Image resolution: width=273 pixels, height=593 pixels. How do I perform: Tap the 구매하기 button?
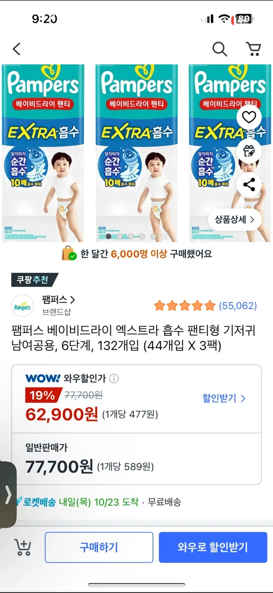(99, 547)
